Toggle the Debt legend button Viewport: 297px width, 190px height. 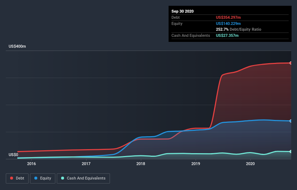click(17, 178)
